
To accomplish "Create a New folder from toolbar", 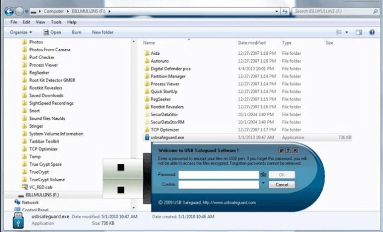I will [x=103, y=32].
